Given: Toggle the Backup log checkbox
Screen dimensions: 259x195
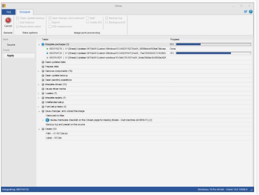Looking at the screenshot, I should point(107,18).
